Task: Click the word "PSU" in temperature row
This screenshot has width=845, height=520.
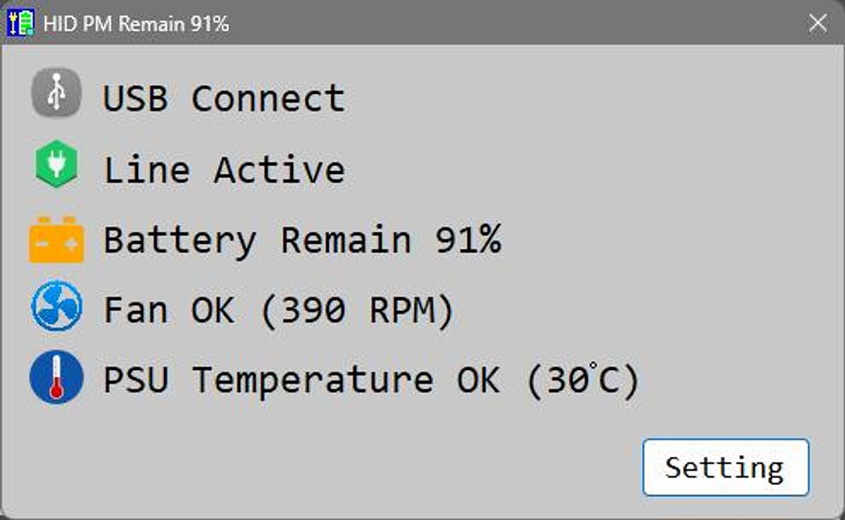Action: click(136, 380)
